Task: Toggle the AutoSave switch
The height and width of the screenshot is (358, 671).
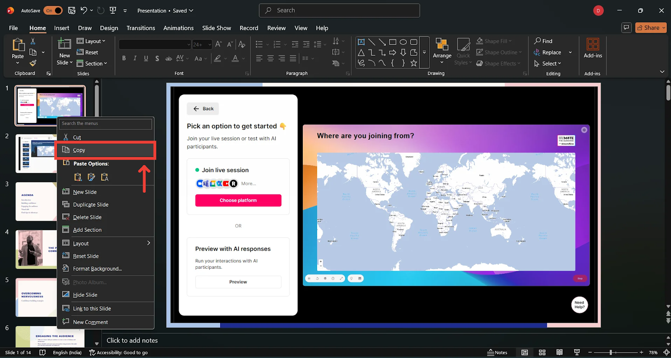Action: coord(53,10)
